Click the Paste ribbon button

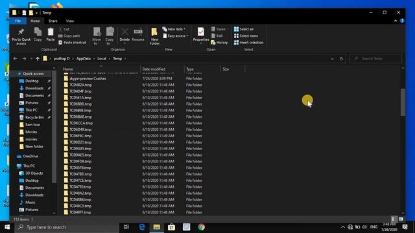(51, 34)
